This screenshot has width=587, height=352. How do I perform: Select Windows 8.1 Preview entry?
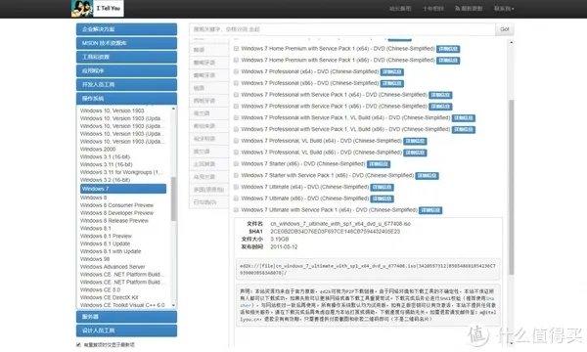[106, 236]
